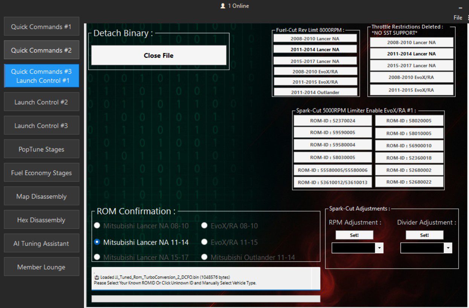The height and width of the screenshot is (308, 469).
Task: Open Member Lounge
Action: (41, 267)
